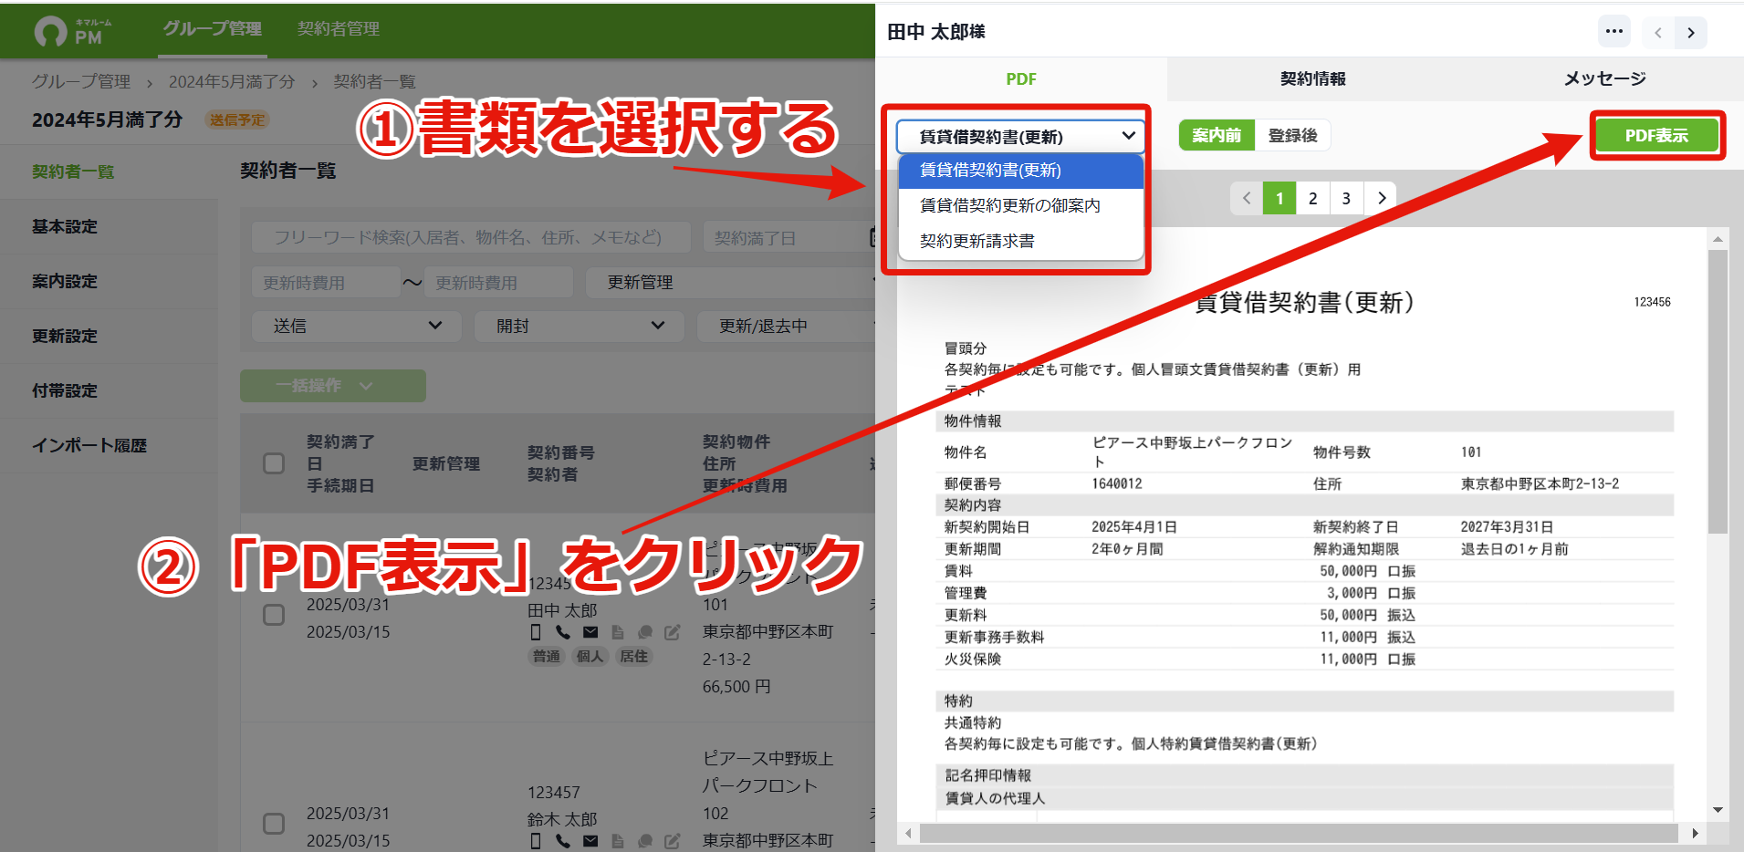Click the chat bubble icon for 鈴木 太郎
This screenshot has width=1744, height=852.
click(645, 841)
